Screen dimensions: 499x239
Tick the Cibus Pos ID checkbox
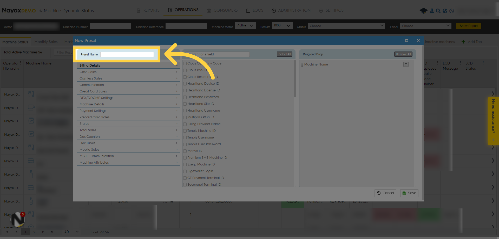[x=185, y=70]
